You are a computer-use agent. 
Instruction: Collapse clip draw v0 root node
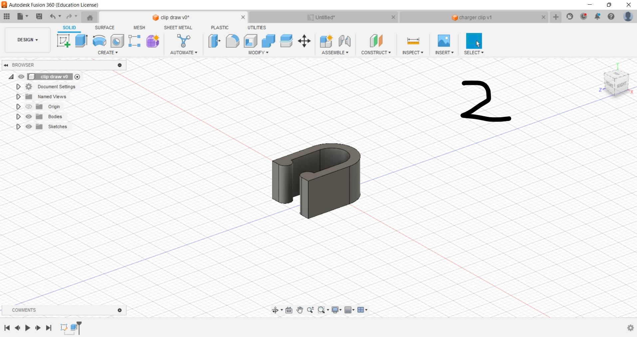[x=11, y=77]
